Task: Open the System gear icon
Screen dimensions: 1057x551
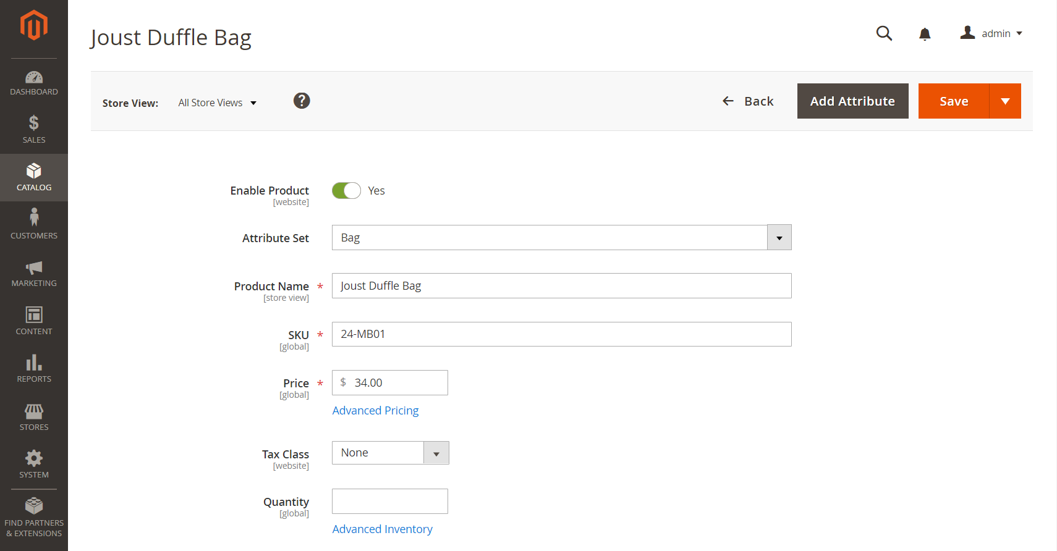Action: (x=34, y=458)
